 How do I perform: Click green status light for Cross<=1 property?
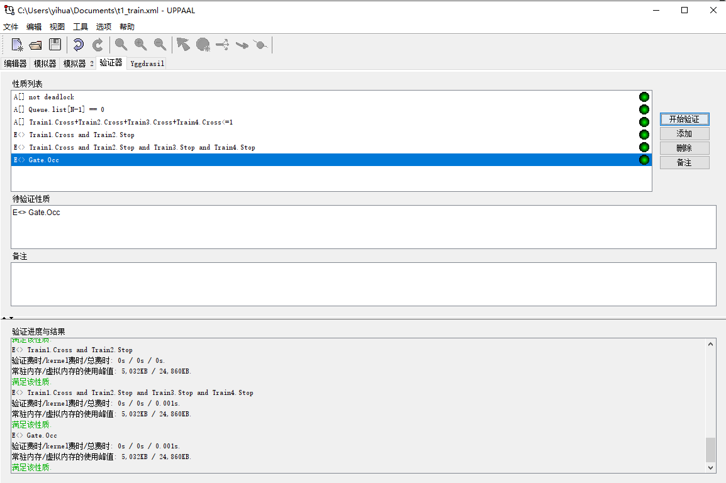point(644,121)
